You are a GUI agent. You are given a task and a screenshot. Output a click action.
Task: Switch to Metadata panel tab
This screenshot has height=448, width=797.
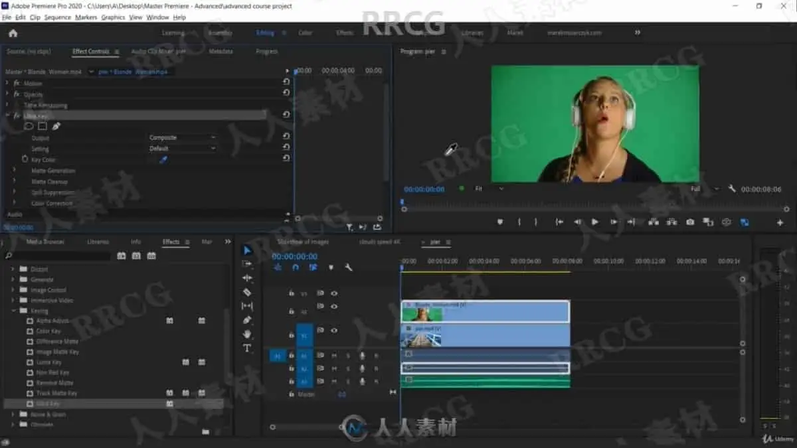pos(221,51)
